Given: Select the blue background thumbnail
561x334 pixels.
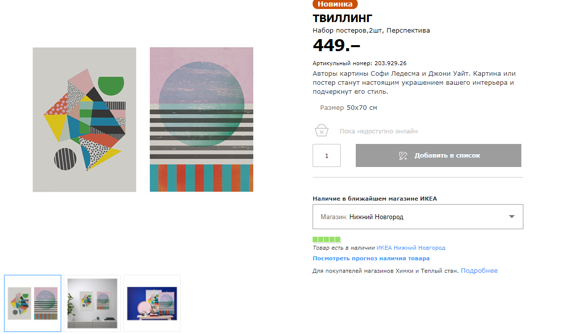Looking at the screenshot, I should point(152,303).
